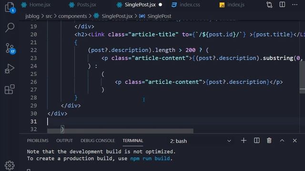This screenshot has height=171, width=305.
Task: Close the terminal panel with the X
Action: (x=295, y=141)
